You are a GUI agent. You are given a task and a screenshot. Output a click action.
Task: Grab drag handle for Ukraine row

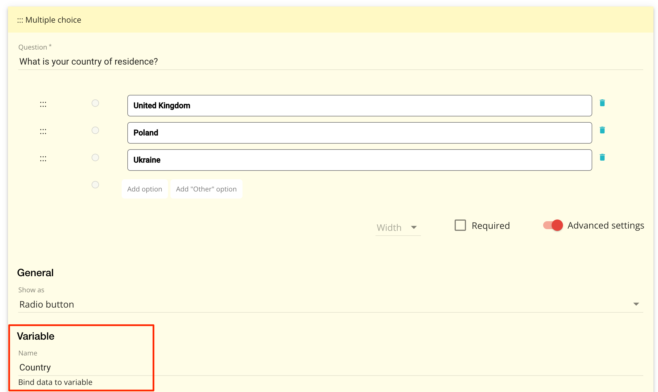pos(43,159)
